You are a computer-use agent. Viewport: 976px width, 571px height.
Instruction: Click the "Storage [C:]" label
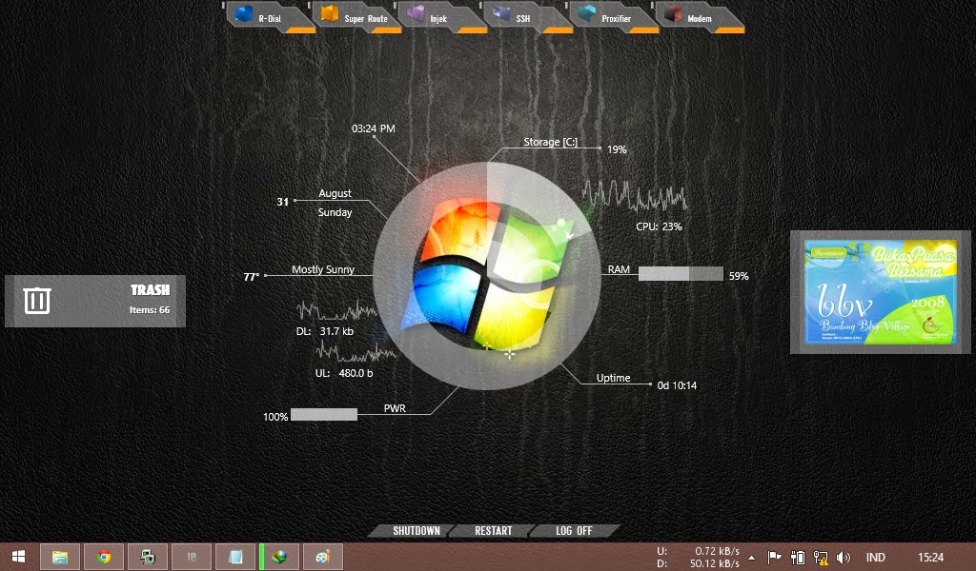(550, 142)
